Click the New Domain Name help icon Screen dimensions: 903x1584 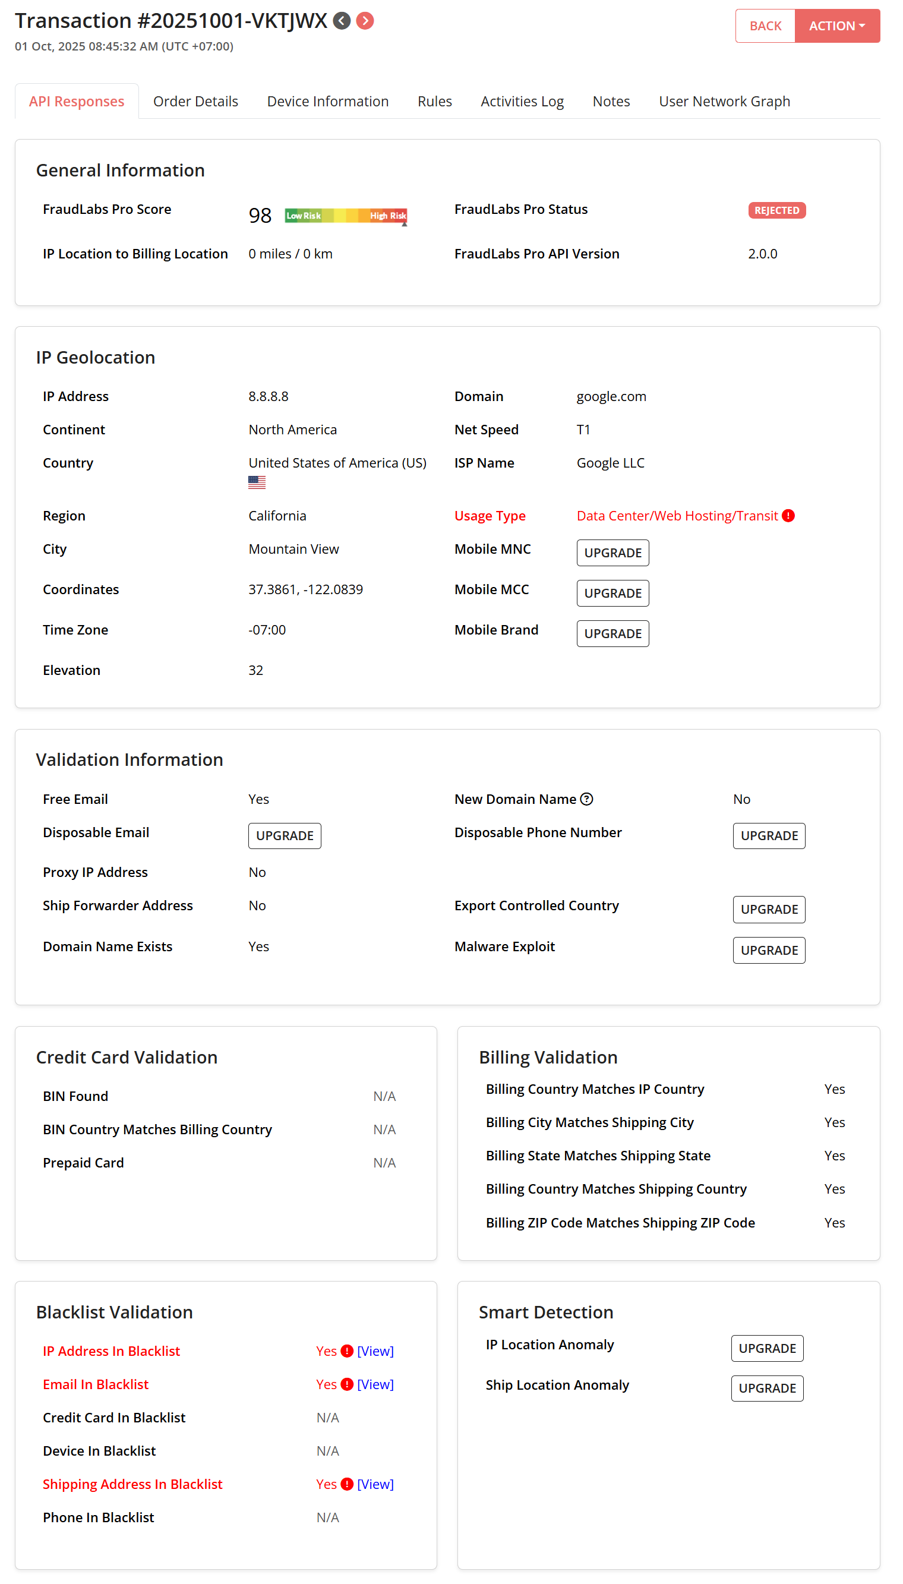[x=587, y=800]
